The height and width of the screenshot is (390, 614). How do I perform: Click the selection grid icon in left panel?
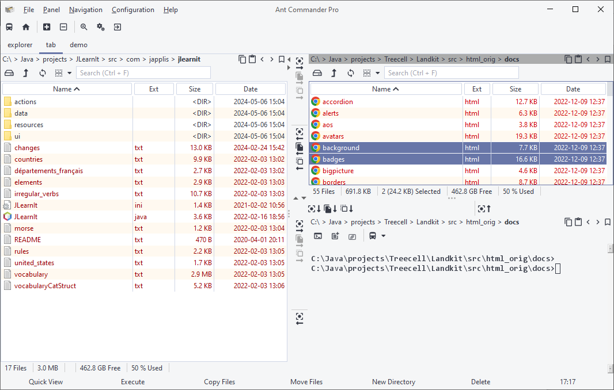click(x=59, y=72)
